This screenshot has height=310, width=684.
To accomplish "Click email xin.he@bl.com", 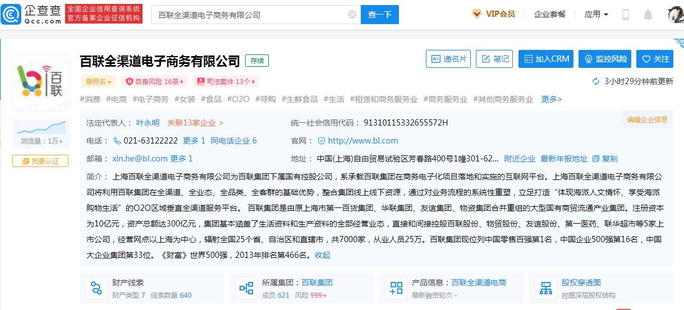I will pyautogui.click(x=140, y=159).
